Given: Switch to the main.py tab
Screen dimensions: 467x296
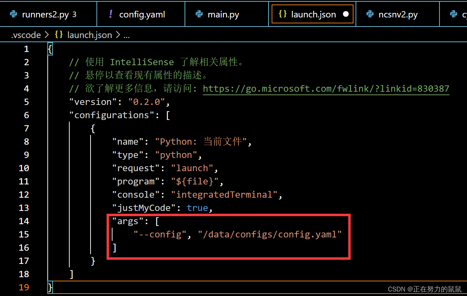Looking at the screenshot, I should click(x=223, y=14).
